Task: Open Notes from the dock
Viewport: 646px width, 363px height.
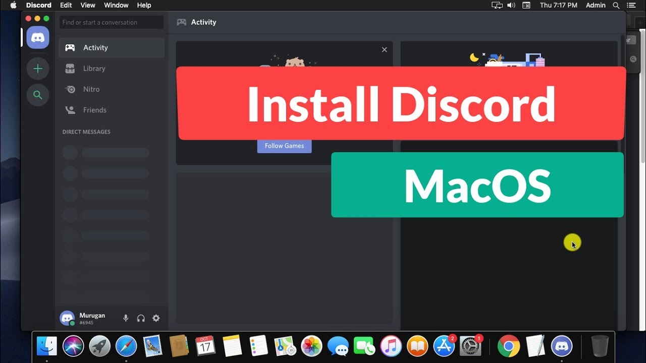Action: click(x=232, y=346)
